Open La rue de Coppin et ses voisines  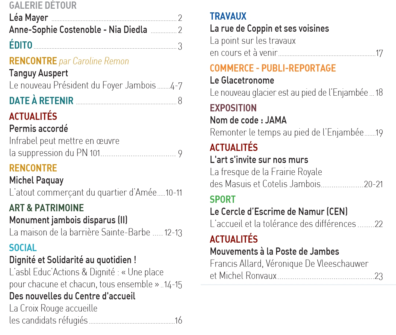(x=269, y=28)
